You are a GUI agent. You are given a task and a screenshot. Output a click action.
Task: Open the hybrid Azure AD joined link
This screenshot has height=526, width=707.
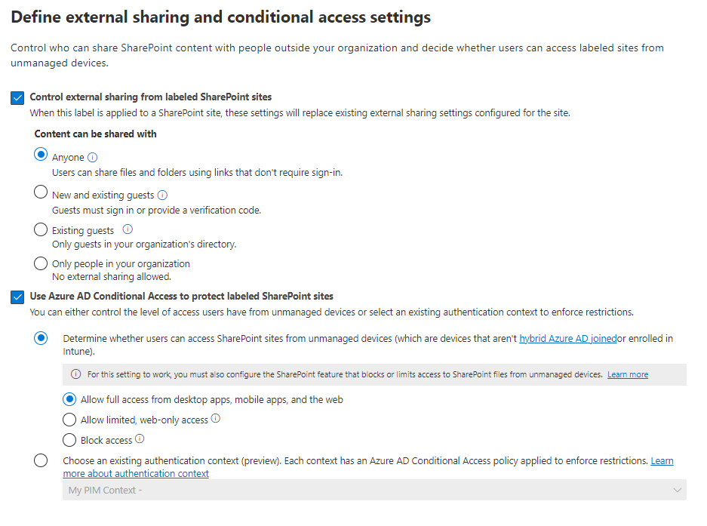pos(567,339)
